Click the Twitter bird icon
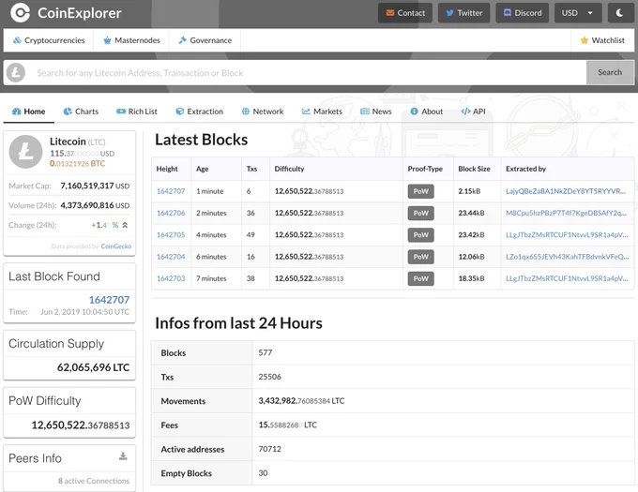Image resolution: width=638 pixels, height=492 pixels. 449,13
